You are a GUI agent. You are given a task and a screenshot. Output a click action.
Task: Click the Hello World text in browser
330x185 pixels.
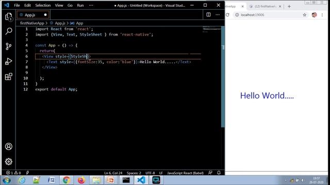[x=267, y=96]
